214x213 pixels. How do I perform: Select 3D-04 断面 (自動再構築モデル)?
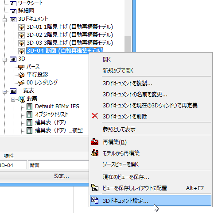[65, 51]
